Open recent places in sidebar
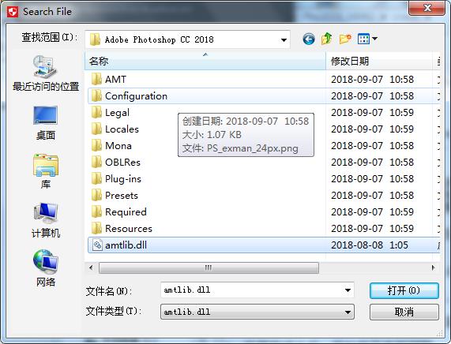 pyautogui.click(x=46, y=73)
